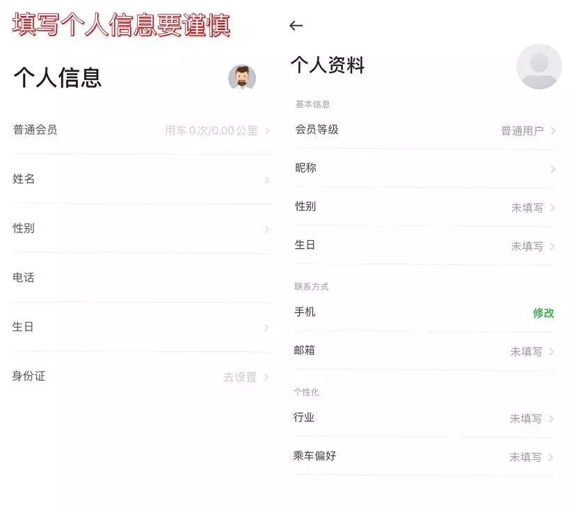Tap the back arrow icon
576x510 pixels.
click(296, 26)
